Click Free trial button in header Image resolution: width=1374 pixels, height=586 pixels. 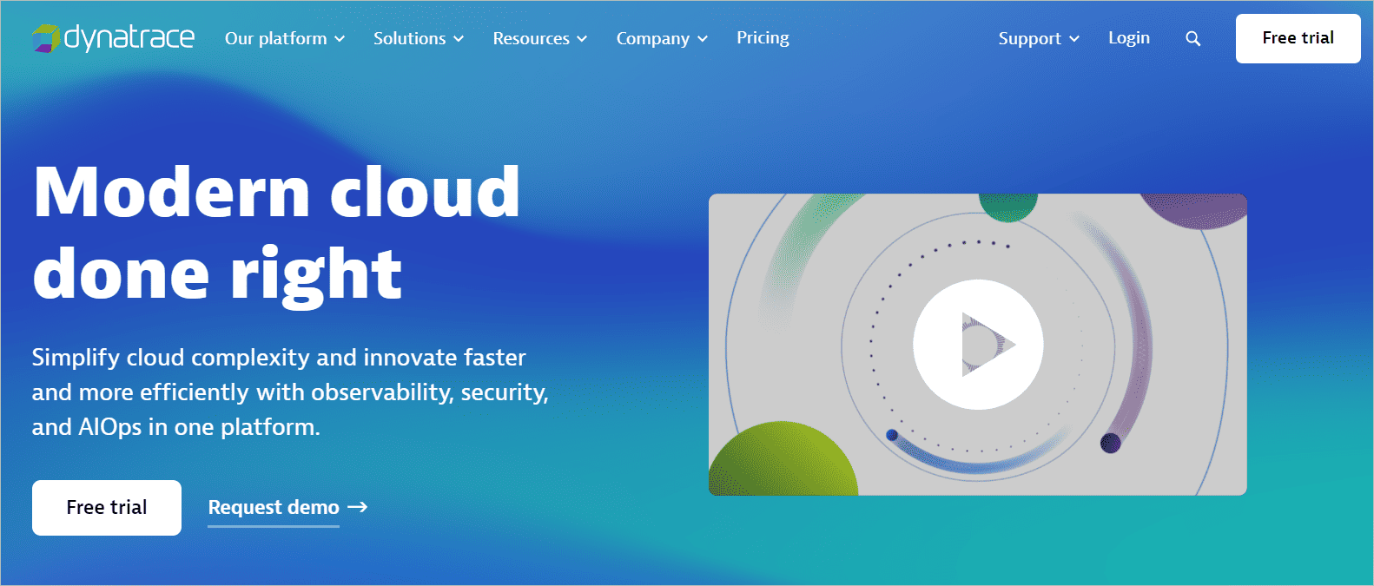coord(1298,38)
